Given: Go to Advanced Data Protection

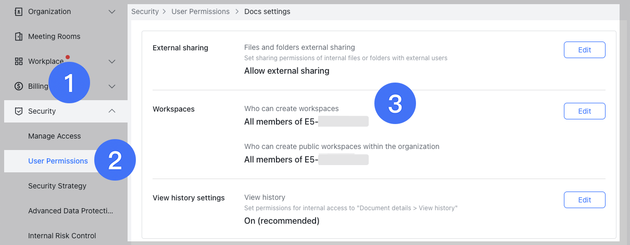Looking at the screenshot, I should 70,211.
